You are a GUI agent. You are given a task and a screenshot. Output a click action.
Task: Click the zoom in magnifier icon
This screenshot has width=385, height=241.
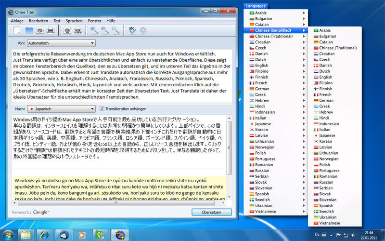tap(94, 30)
